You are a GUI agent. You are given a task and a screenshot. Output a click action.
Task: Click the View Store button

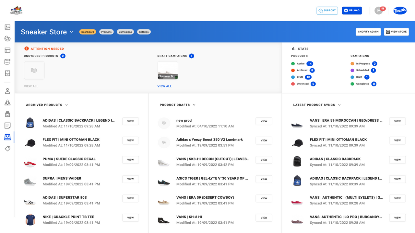396,32
